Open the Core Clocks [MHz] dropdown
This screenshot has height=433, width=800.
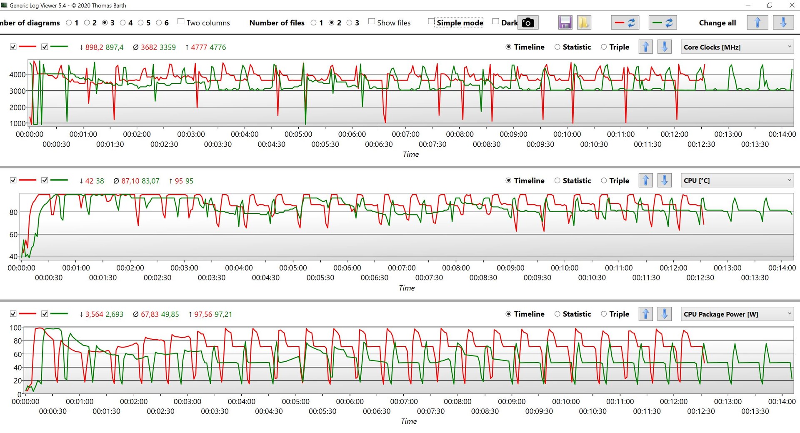point(737,47)
